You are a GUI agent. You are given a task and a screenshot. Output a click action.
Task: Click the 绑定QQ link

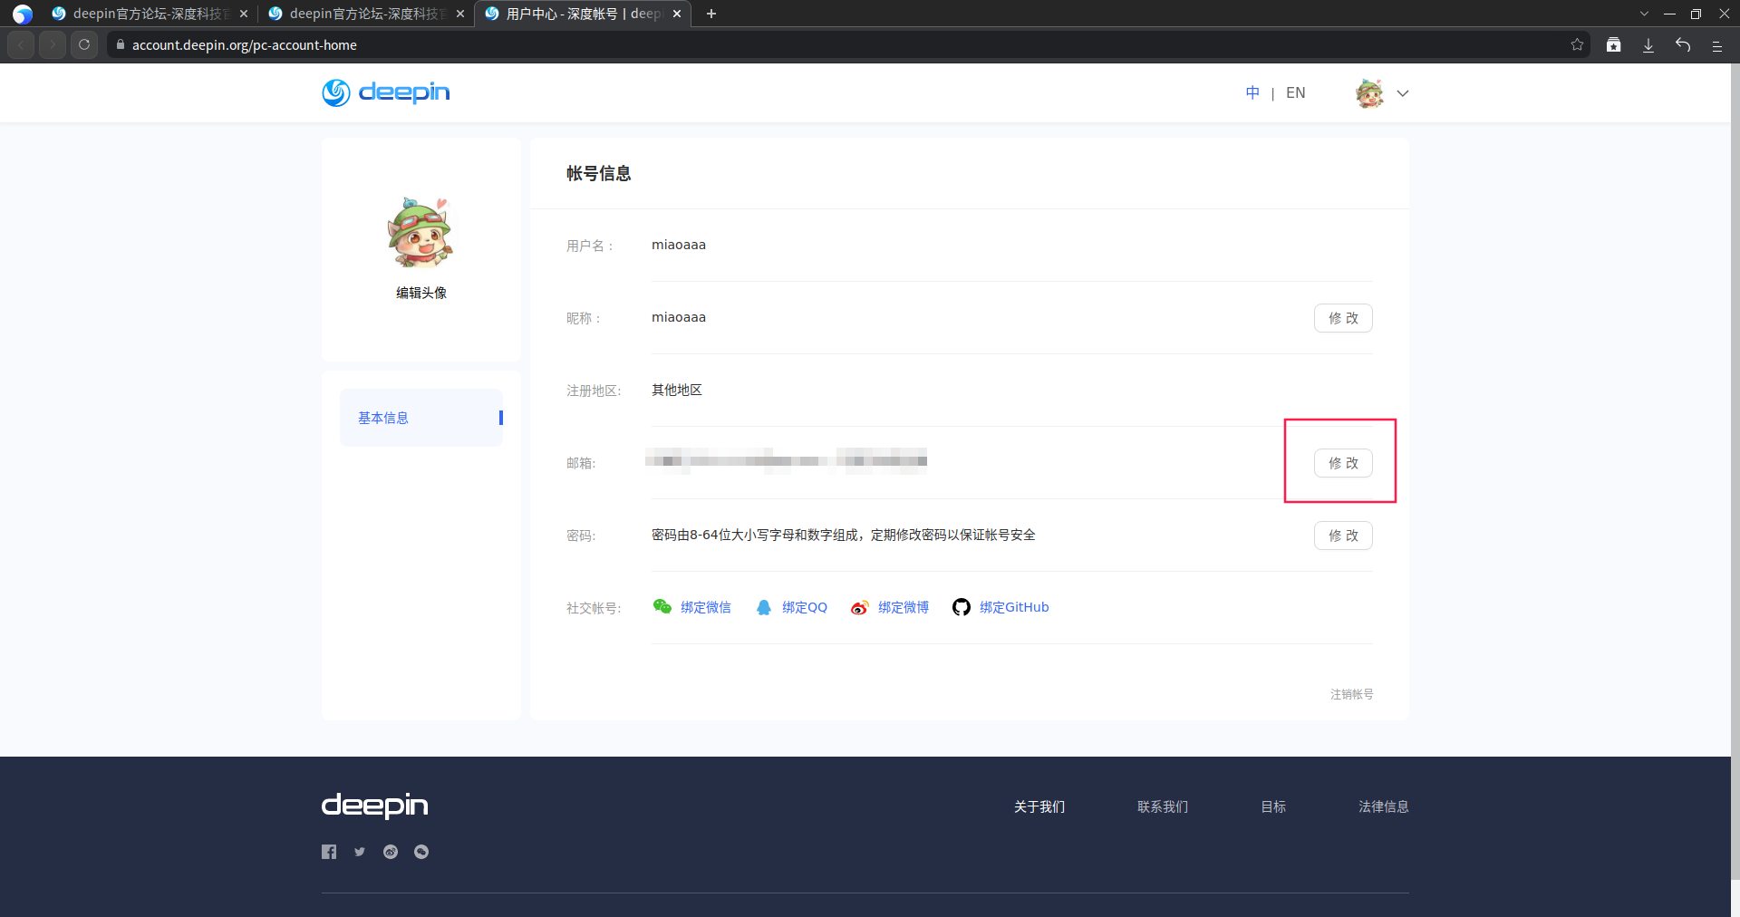[805, 607]
